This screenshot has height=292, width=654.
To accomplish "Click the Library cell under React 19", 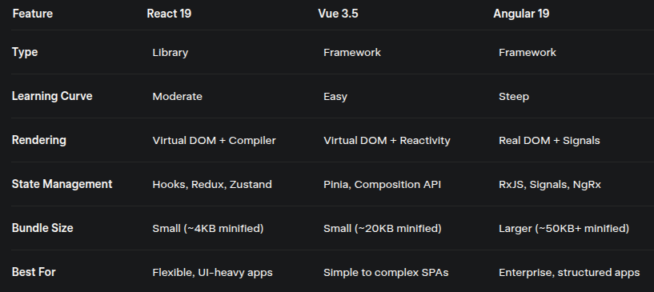I will point(171,53).
